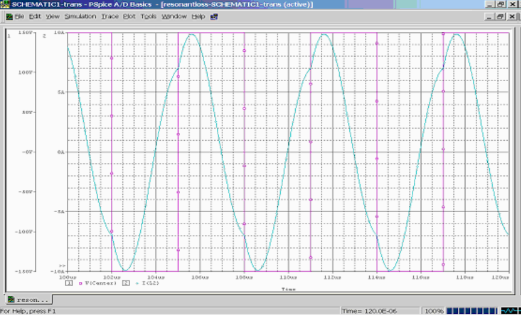
Task: Open the File menu
Action: pos(19,16)
